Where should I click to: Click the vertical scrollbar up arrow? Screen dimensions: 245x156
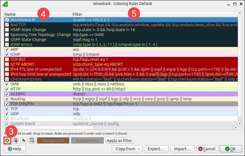(240, 13)
